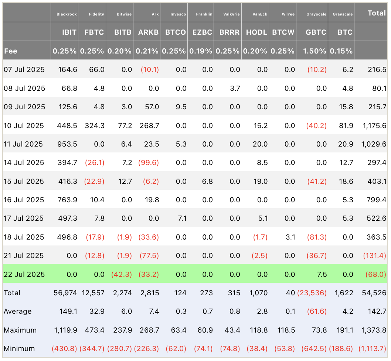Select IBIT cumulative total 56,974

coord(65,293)
